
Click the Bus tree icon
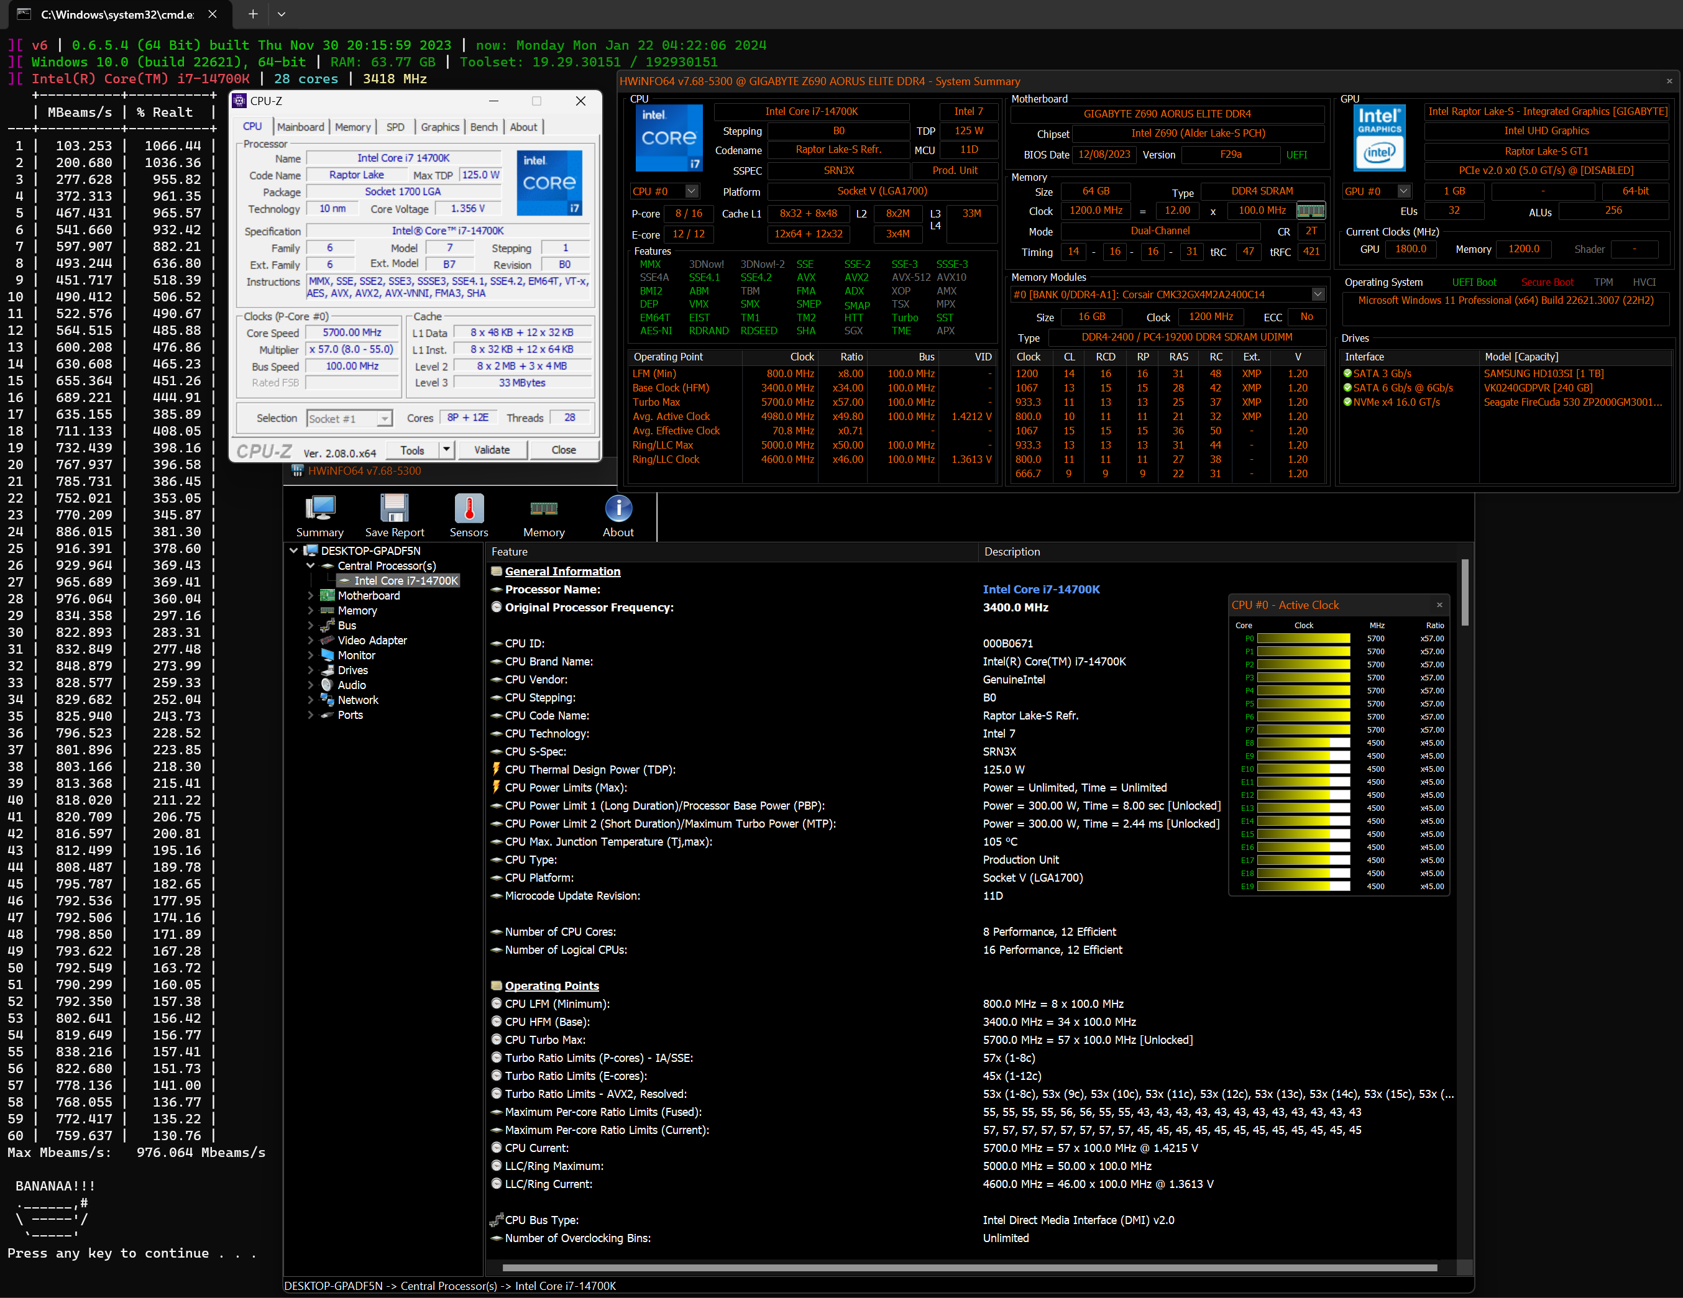(x=328, y=626)
